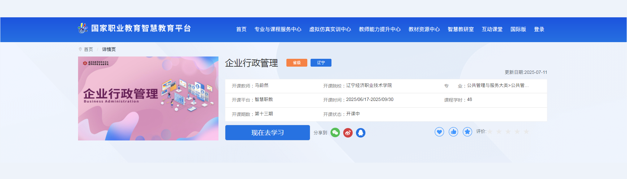The image size is (627, 179).
Task: Click the 评价 label
Action: (x=481, y=131)
